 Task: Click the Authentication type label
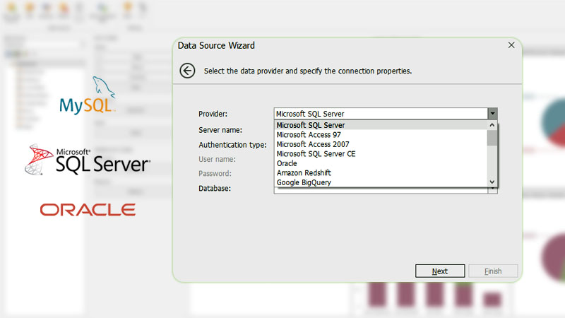click(232, 145)
